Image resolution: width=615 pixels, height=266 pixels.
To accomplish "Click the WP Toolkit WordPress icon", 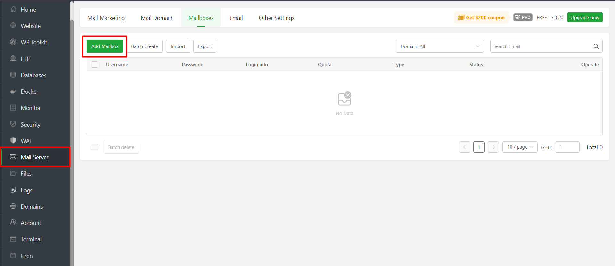I will [13, 42].
